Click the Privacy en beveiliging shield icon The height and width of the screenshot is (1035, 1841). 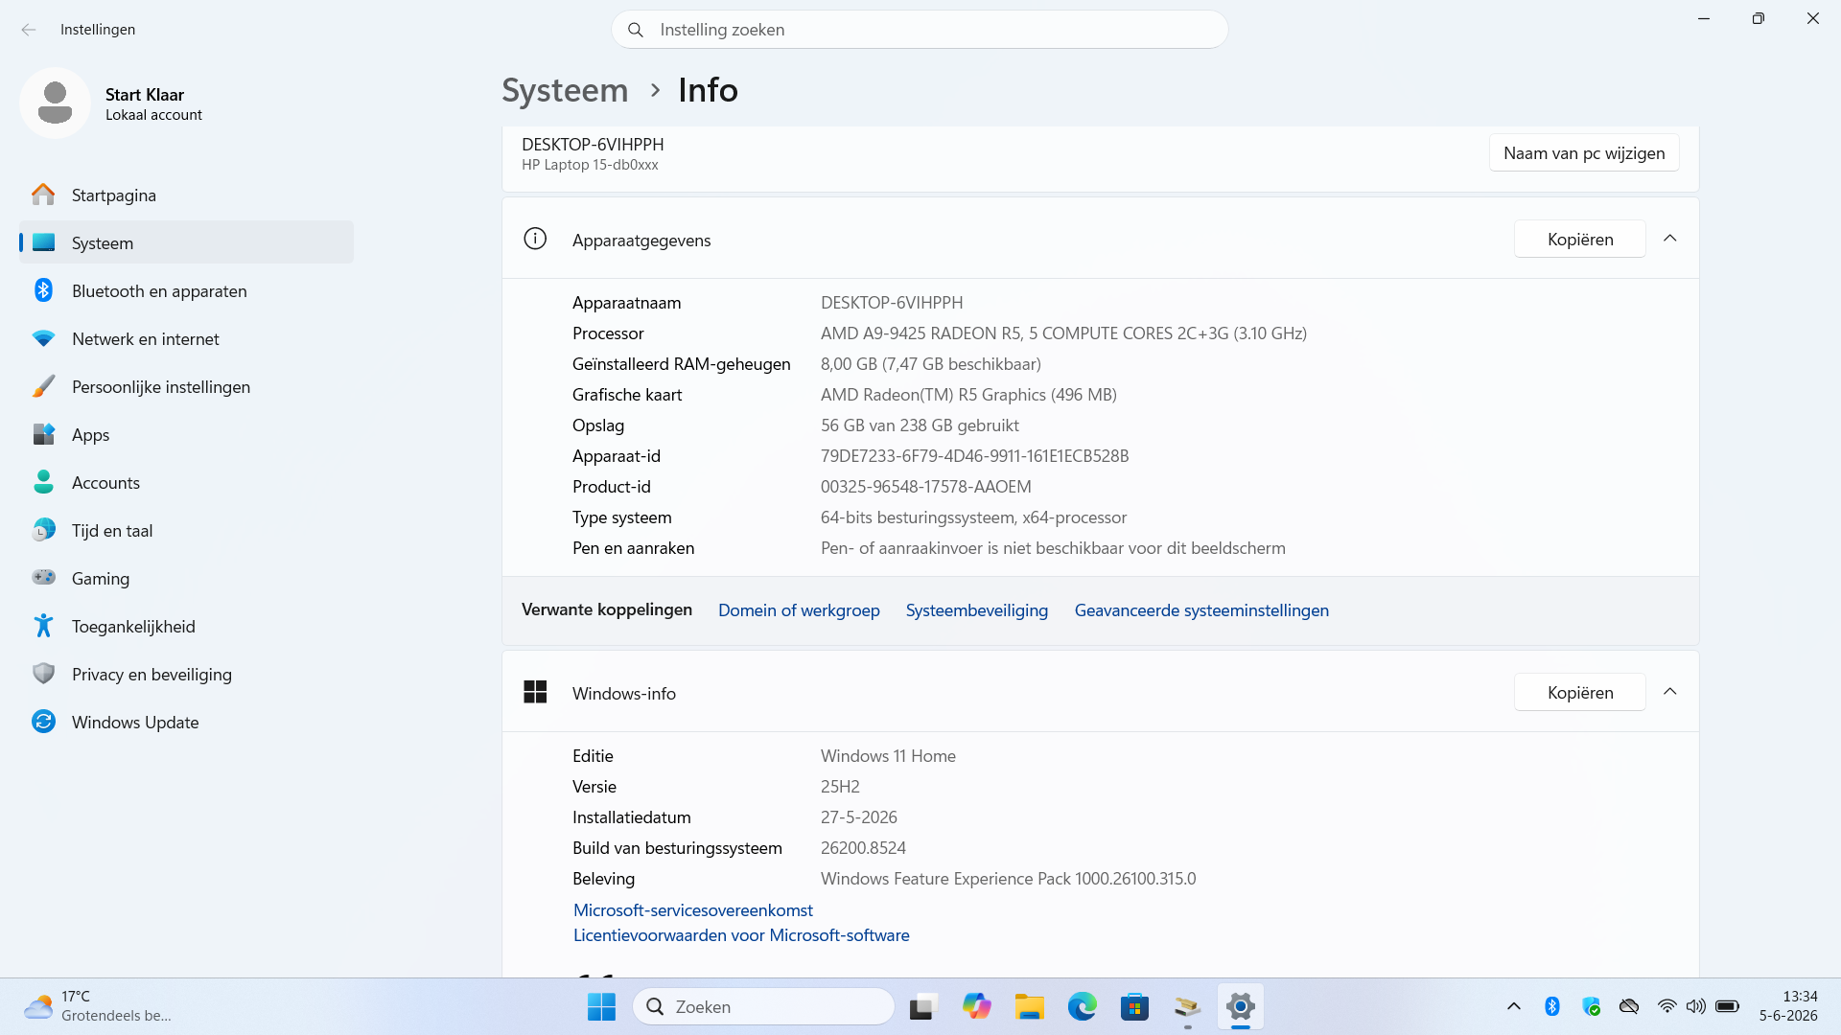(43, 674)
